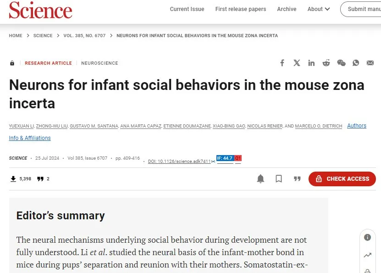Share article on Reddit
Screen dimensions: 381x273
pyautogui.click(x=326, y=63)
